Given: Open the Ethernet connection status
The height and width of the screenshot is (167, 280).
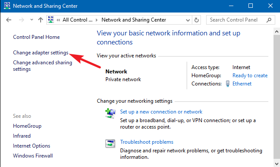Looking at the screenshot, I should click(242, 84).
